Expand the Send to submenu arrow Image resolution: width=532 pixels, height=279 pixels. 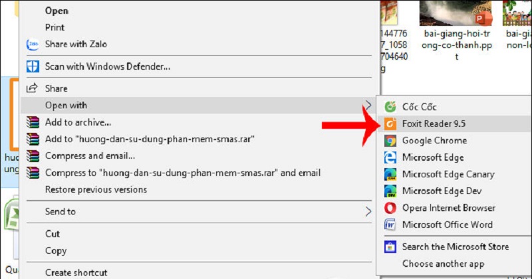[368, 212]
